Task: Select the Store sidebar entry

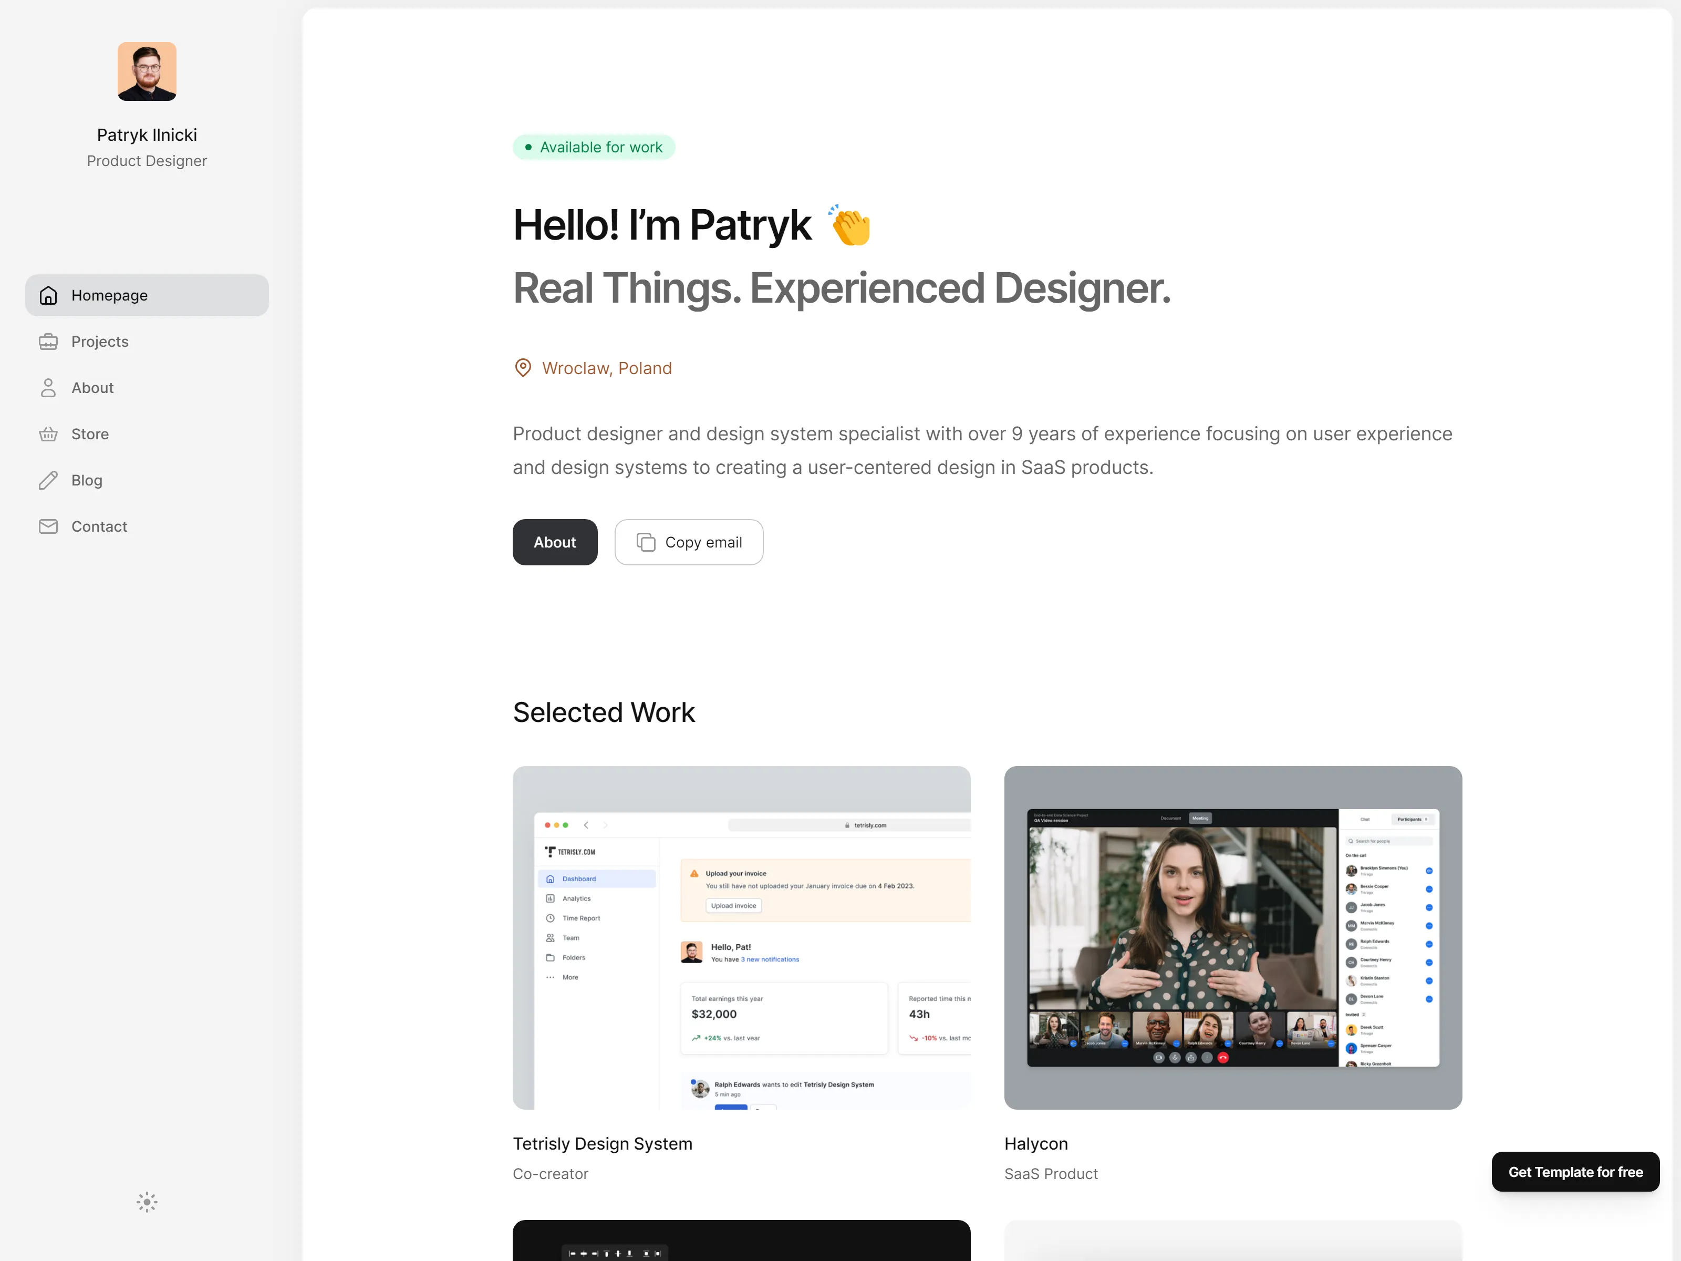Action: click(147, 434)
